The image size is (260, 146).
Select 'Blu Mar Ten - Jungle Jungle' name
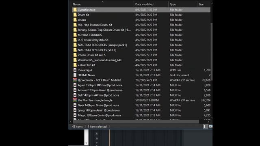pyautogui.click(x=95, y=100)
